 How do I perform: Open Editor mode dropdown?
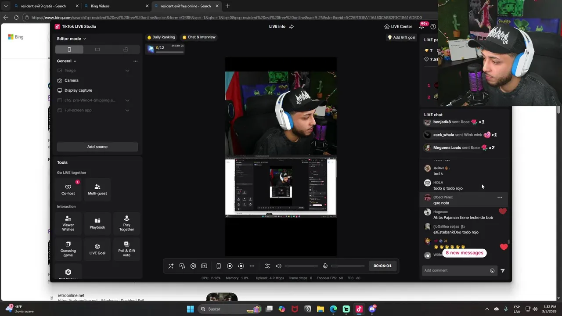[x=71, y=39]
